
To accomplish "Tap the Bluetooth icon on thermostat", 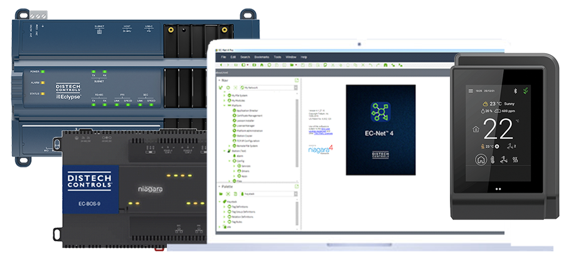I will click(x=515, y=91).
